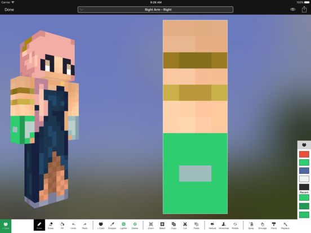Open the color palette picker above the swatches

pos(304,145)
